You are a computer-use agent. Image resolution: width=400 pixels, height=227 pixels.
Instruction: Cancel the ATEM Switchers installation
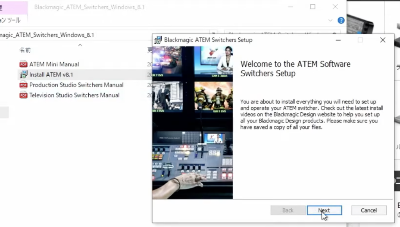368,210
